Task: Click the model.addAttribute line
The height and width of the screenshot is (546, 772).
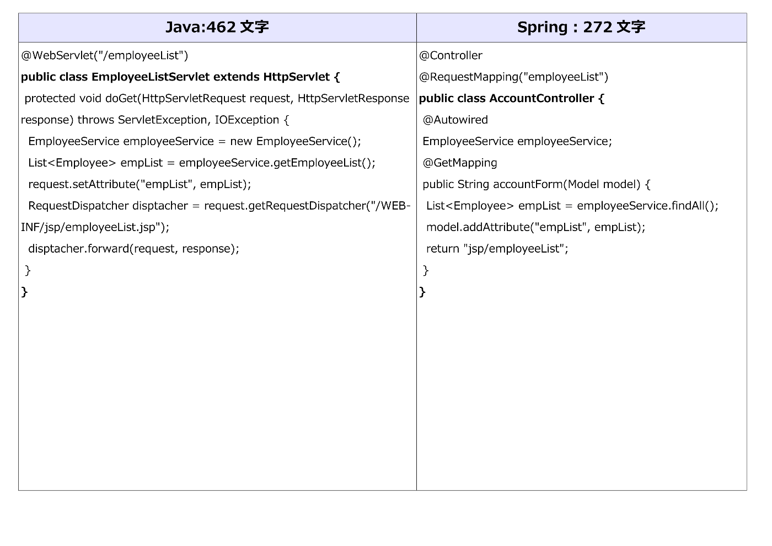Action: [536, 228]
